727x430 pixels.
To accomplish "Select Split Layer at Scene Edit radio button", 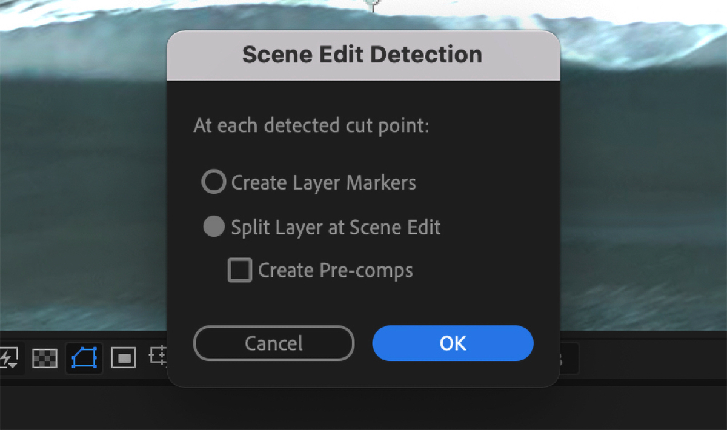I will tap(213, 227).
